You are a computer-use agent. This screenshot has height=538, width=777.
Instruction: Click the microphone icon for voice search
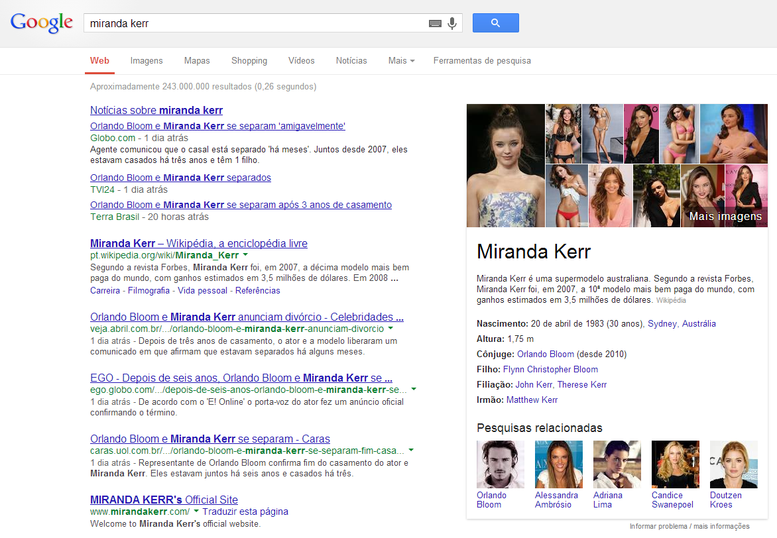tap(451, 23)
